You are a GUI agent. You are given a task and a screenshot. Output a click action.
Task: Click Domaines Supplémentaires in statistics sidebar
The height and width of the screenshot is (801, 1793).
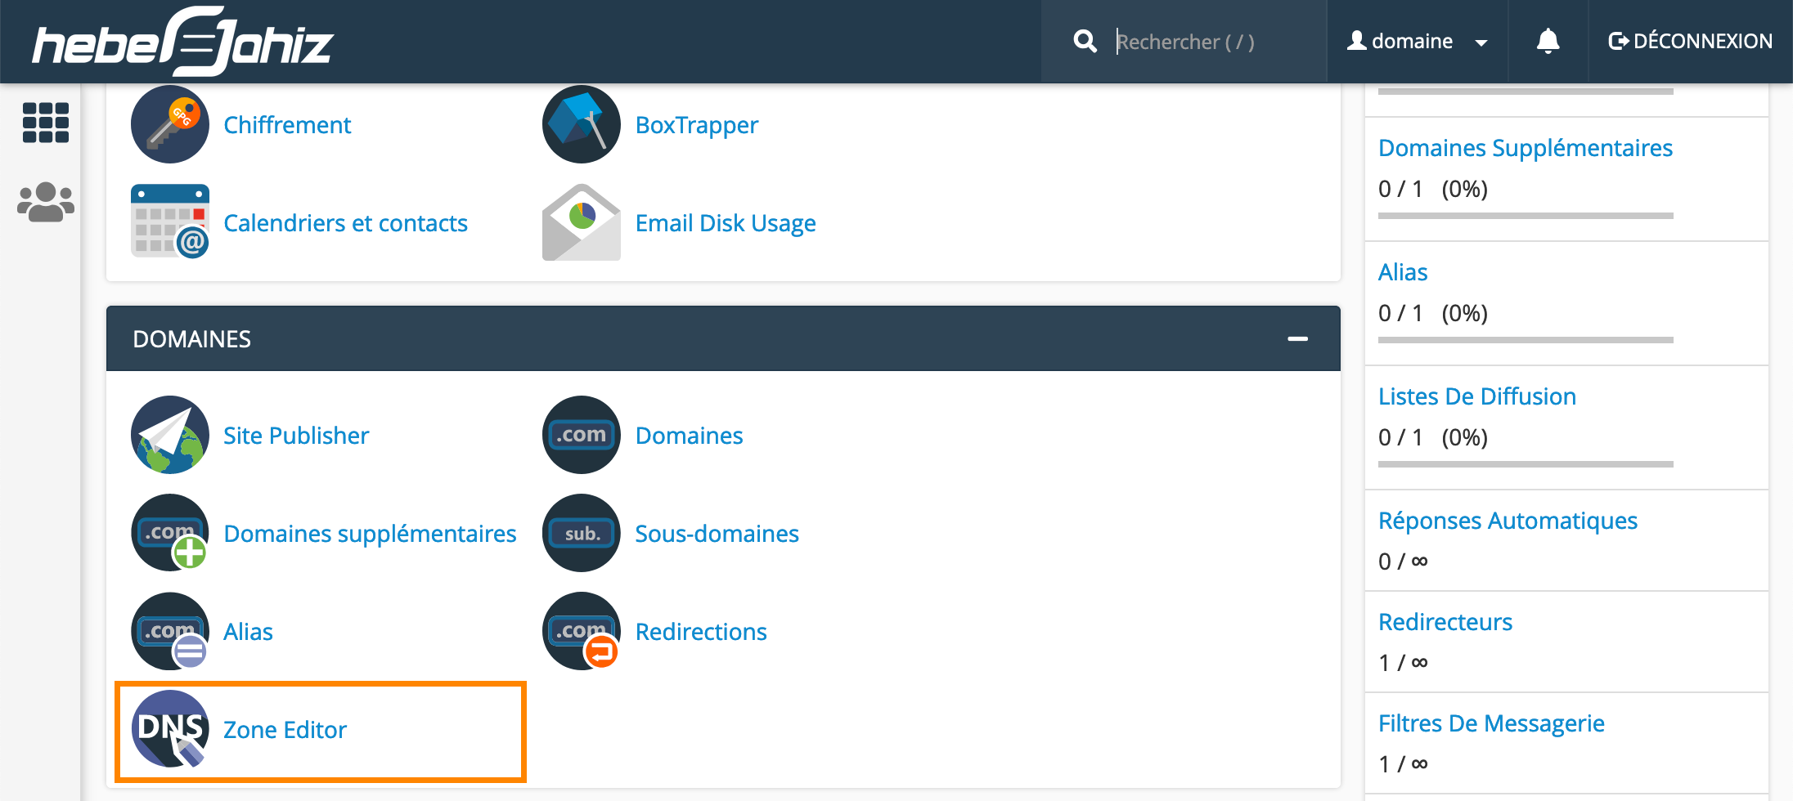pos(1526,148)
